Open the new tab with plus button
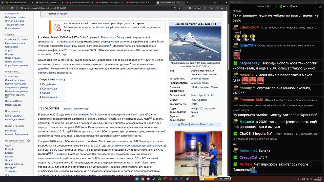Screen dimensions: 324x182 pos(187,3)
